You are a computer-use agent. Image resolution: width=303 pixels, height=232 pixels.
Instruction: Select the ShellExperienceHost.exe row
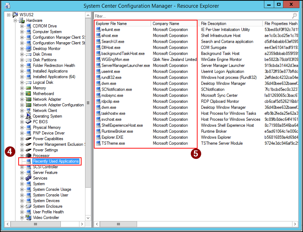coord(196,125)
